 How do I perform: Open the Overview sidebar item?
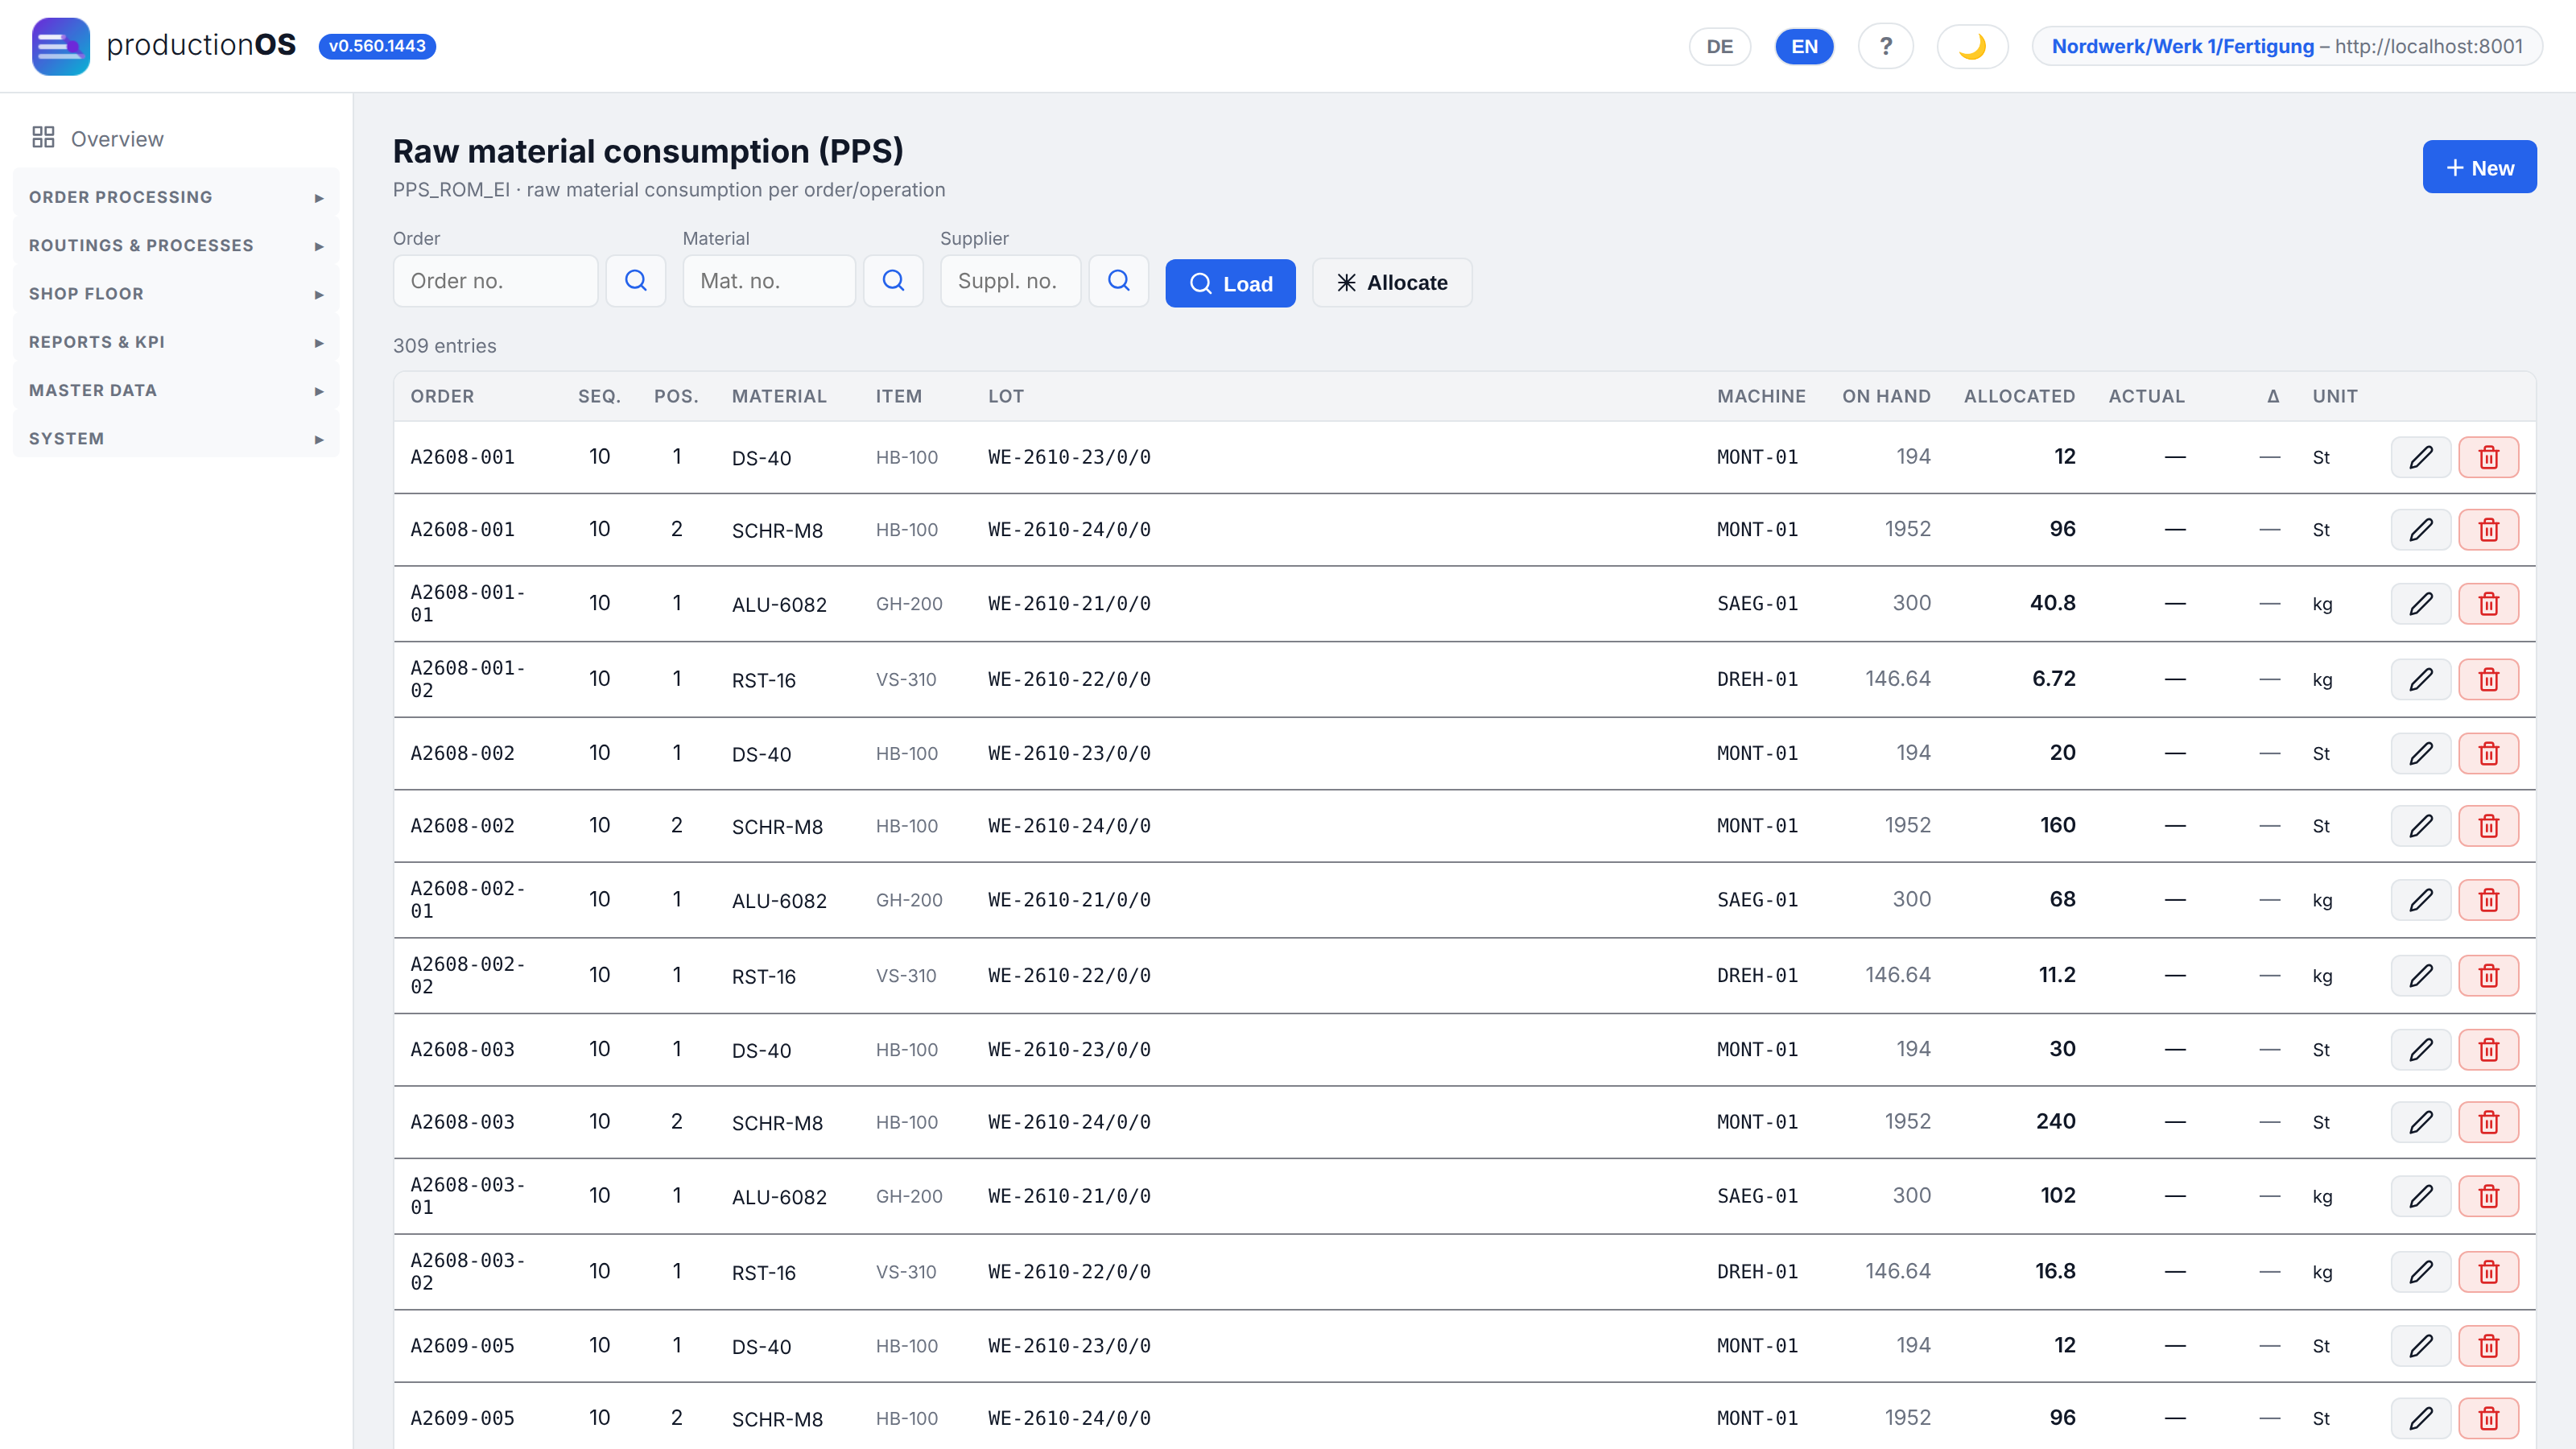(x=176, y=139)
